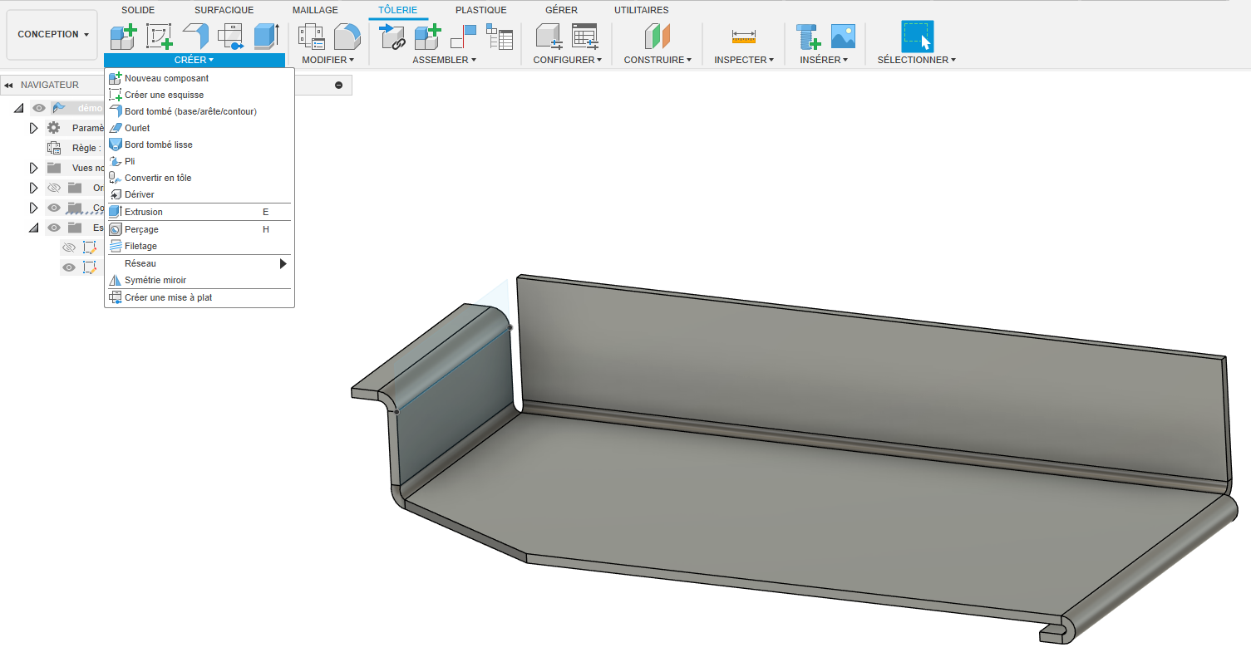Click the insert fastener bolt icon
Screen dimensions: 1251x662
click(x=807, y=37)
